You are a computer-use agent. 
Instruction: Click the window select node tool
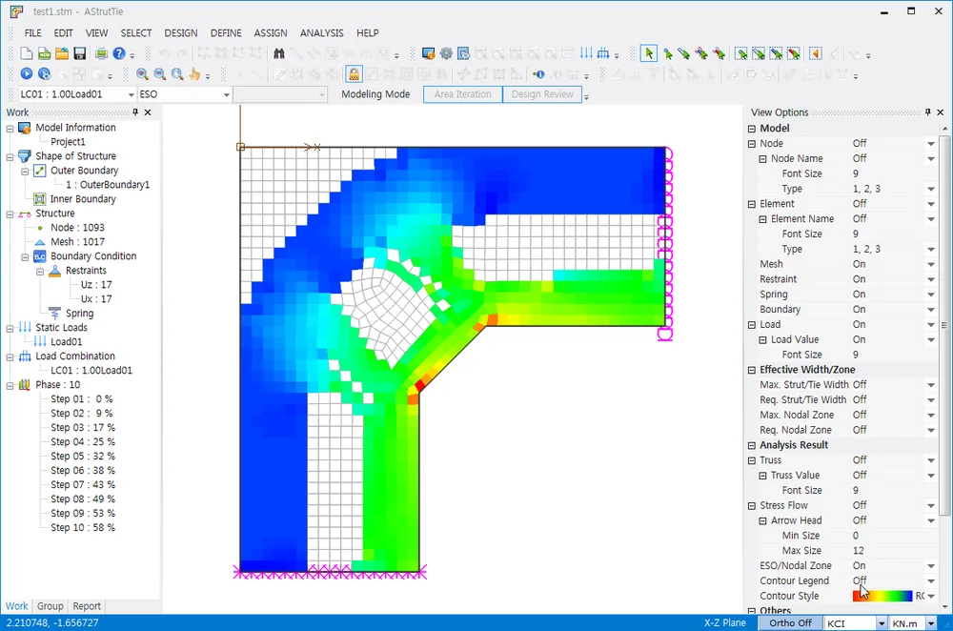[x=740, y=54]
